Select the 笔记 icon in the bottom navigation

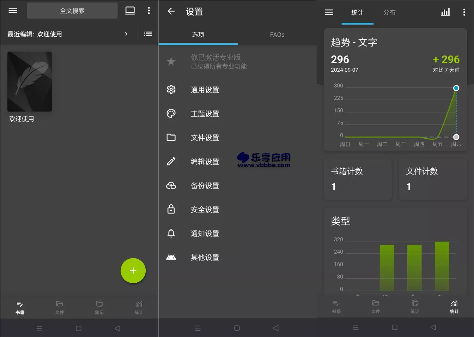tap(99, 307)
